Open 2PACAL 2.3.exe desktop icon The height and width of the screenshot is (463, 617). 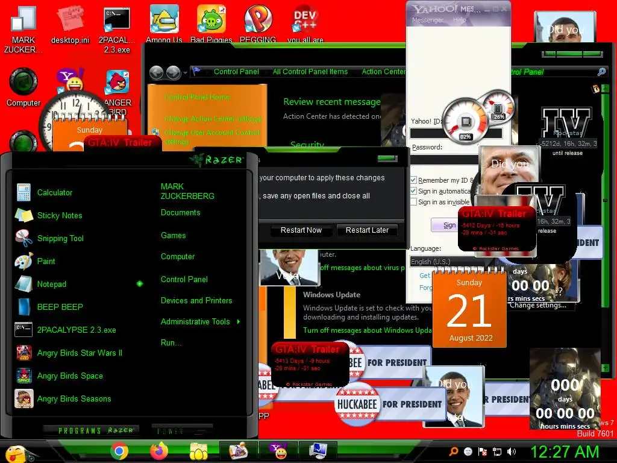[x=117, y=30]
